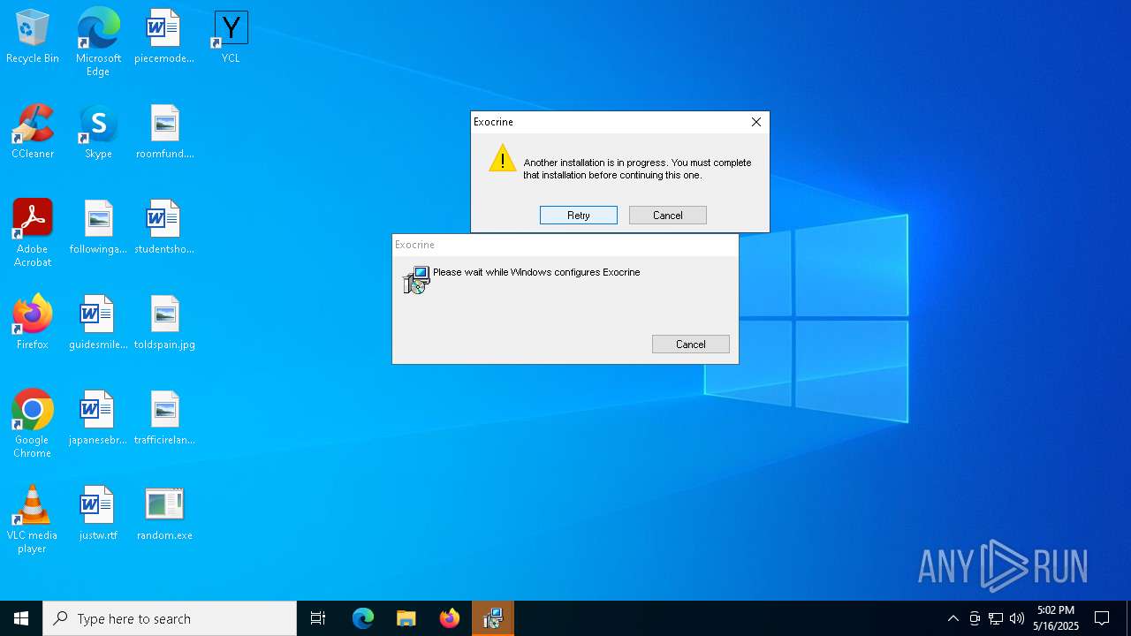
Task: Click the yellow warning triangle icon
Action: click(x=503, y=159)
